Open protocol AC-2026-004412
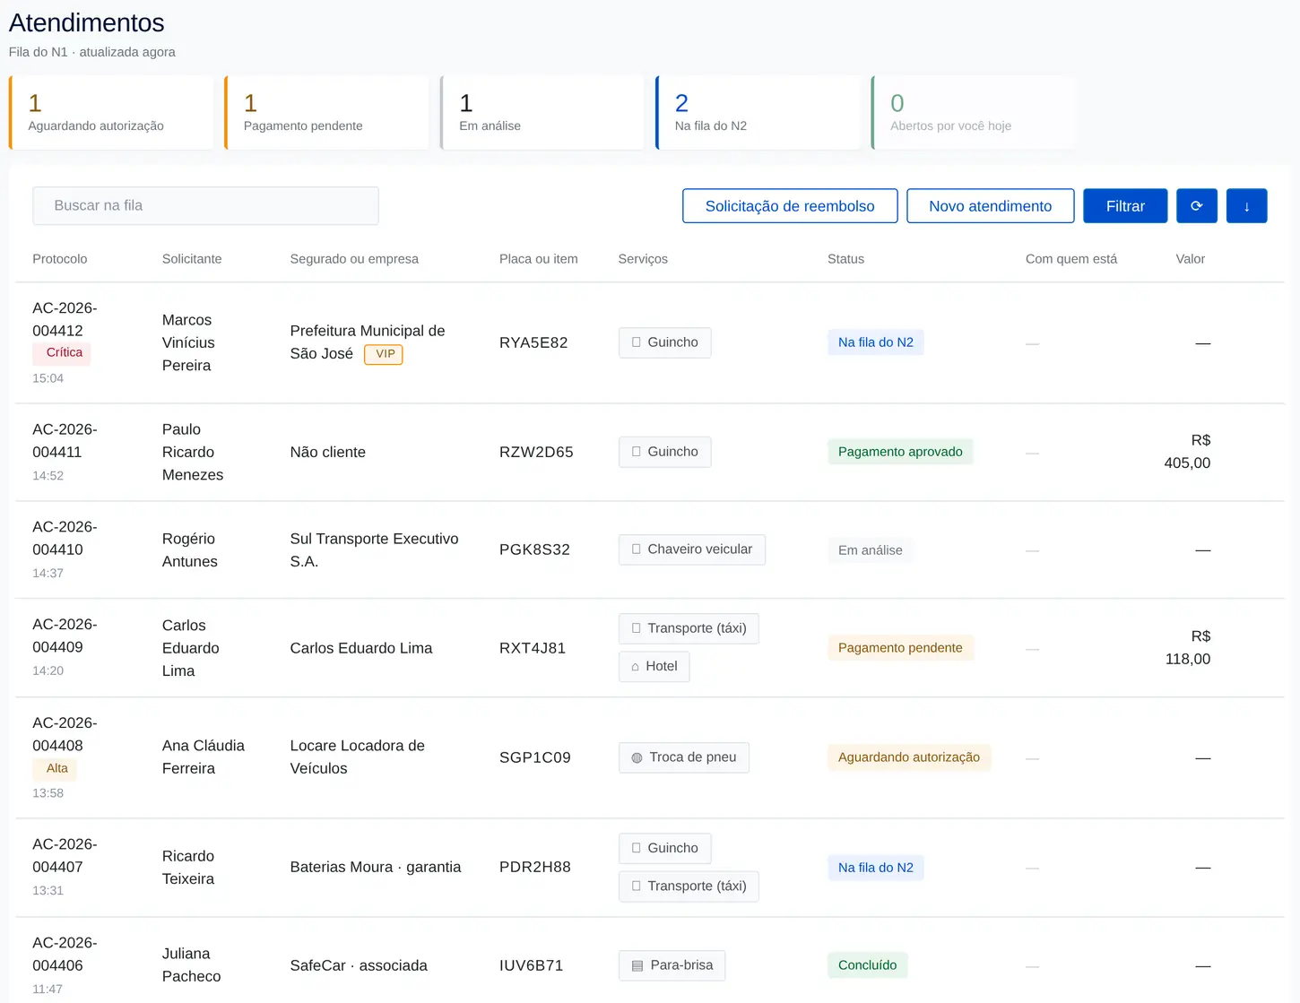The height and width of the screenshot is (1003, 1300). [65, 319]
